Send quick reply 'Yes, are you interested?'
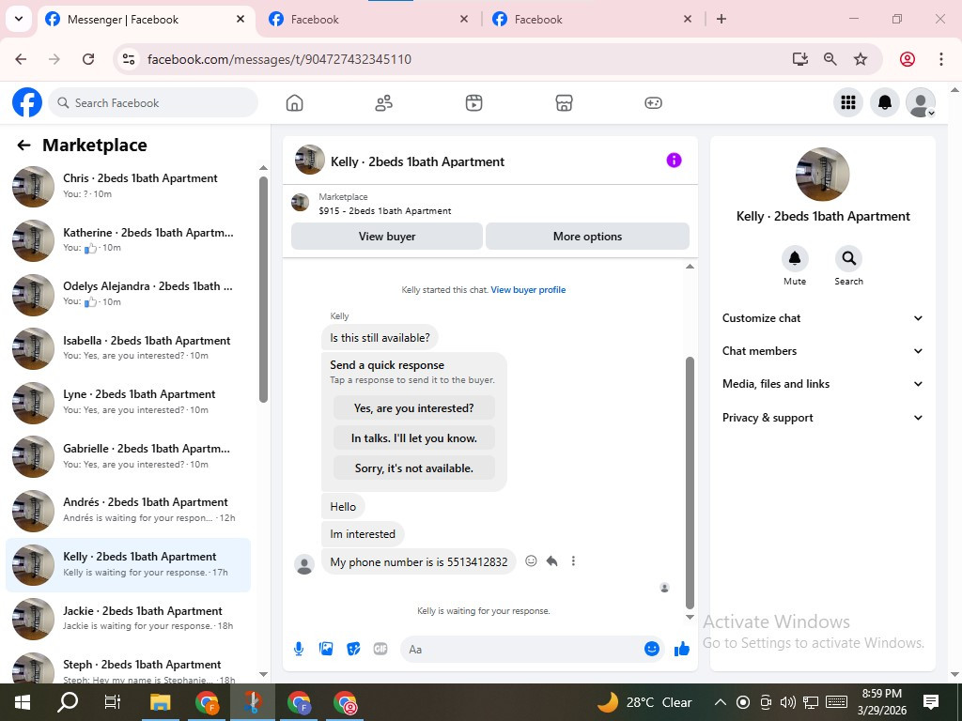Screen dimensions: 962x721 [x=413, y=407]
